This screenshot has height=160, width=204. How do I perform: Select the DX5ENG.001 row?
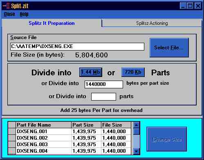[x=69, y=132]
